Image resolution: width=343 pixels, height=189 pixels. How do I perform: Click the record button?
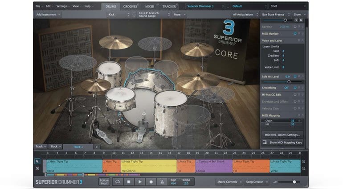(151, 182)
